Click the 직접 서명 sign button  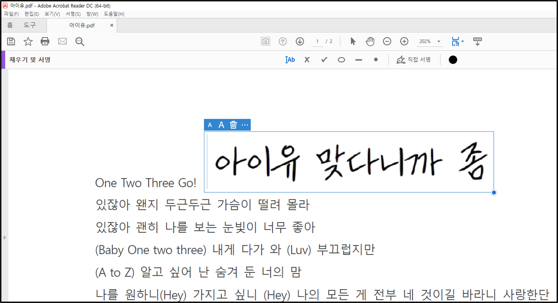point(414,60)
